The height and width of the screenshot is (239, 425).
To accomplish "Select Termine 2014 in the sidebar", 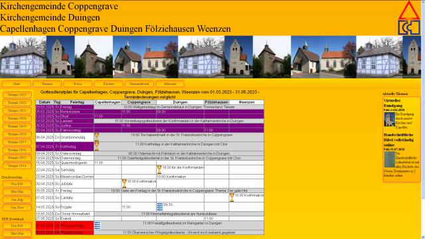I will click(17, 165).
